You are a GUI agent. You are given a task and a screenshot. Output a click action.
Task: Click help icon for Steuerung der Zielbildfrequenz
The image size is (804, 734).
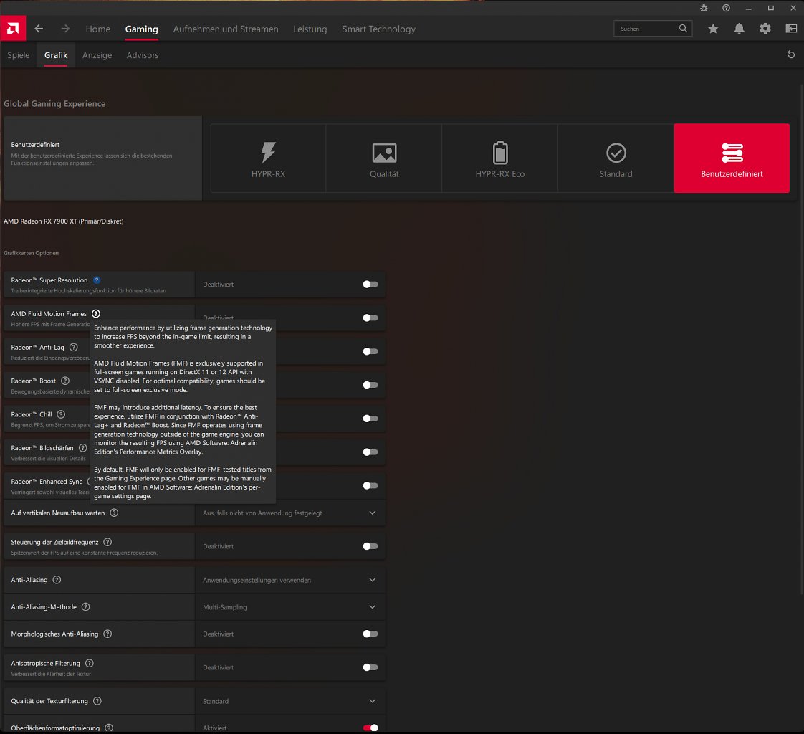pos(107,542)
